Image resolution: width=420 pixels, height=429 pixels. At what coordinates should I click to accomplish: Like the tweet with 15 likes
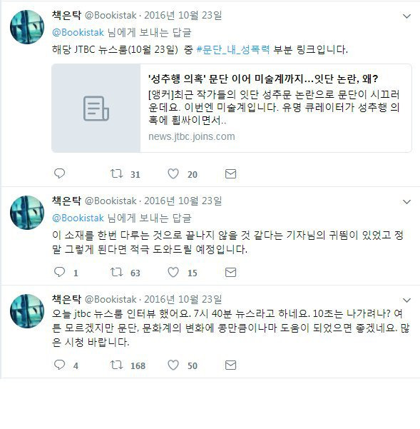[x=173, y=272]
